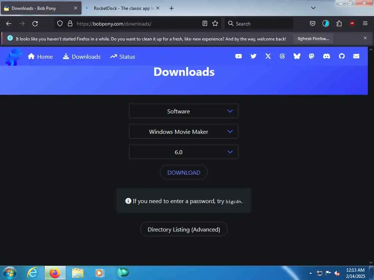Click the URL address bar
This screenshot has height=280, width=374.
pyautogui.click(x=137, y=24)
